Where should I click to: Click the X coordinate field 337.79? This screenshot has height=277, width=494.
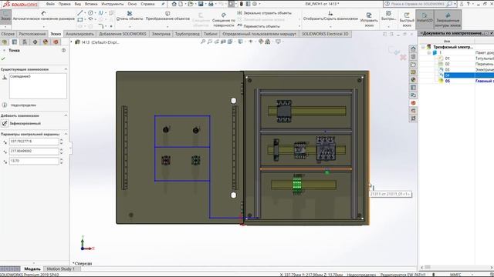coord(34,142)
